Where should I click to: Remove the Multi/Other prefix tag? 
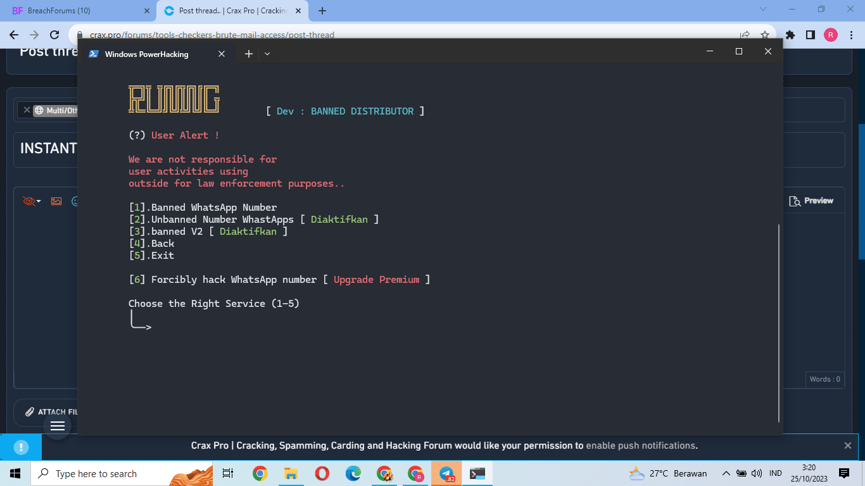27,110
